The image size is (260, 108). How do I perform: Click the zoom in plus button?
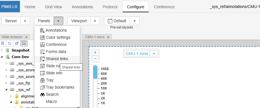(x=95, y=53)
